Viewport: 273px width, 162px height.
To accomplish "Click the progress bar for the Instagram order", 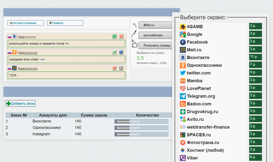I will tap(141, 134).
